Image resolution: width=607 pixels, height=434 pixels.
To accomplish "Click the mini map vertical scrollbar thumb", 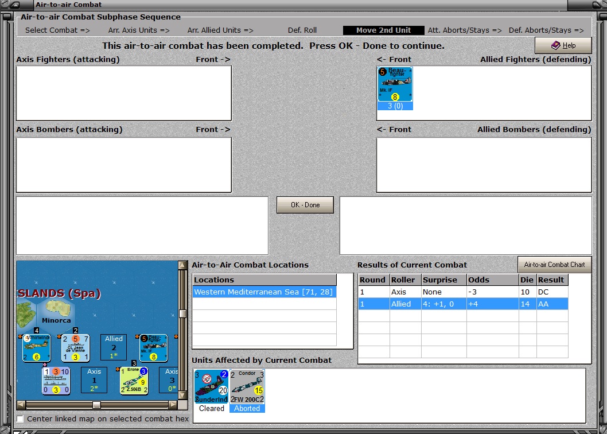I will pyautogui.click(x=182, y=313).
